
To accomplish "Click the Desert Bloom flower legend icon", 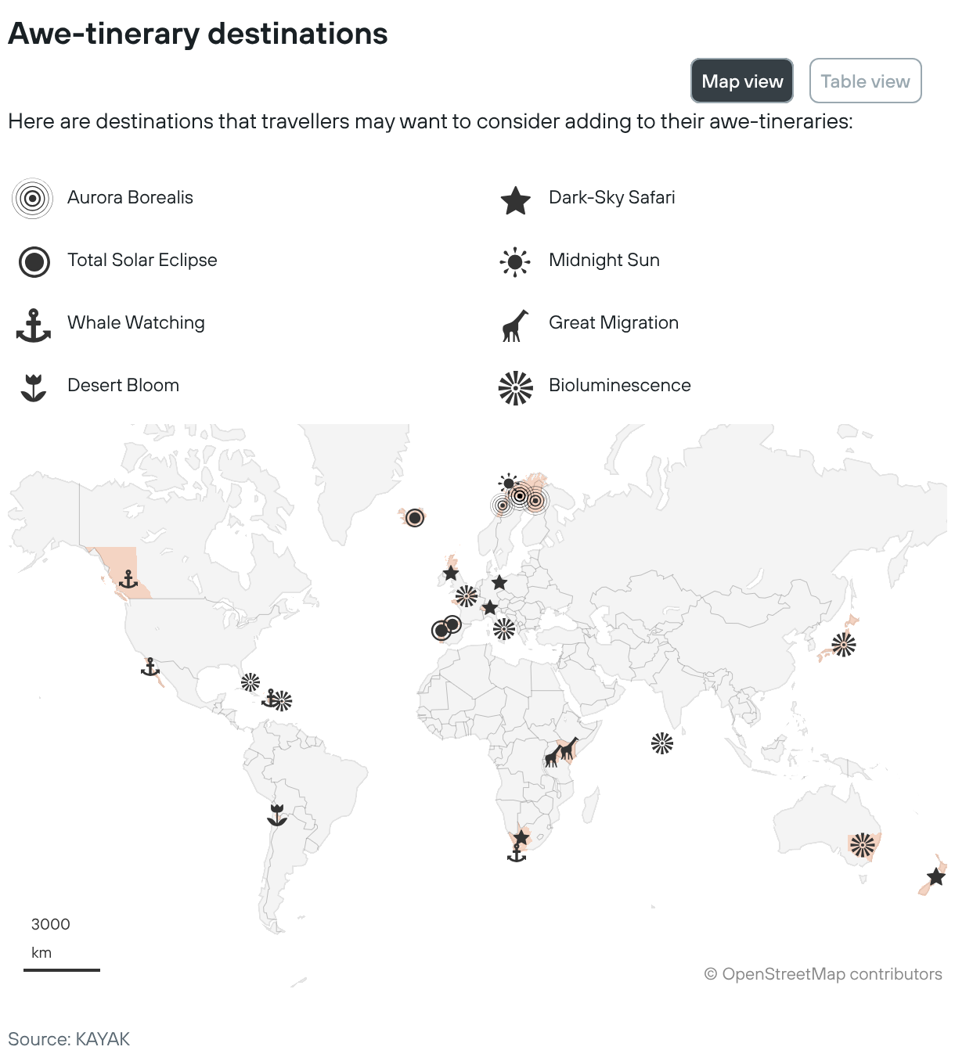I will pos(34,387).
